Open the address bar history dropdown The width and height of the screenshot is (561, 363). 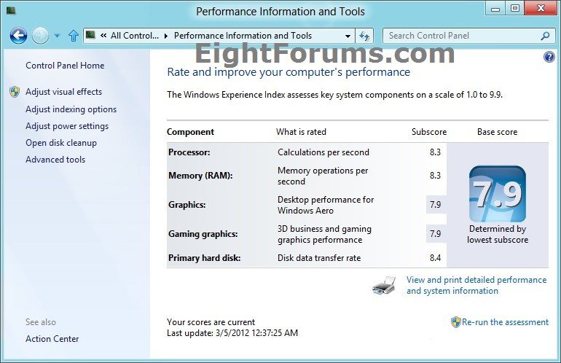pyautogui.click(x=348, y=36)
